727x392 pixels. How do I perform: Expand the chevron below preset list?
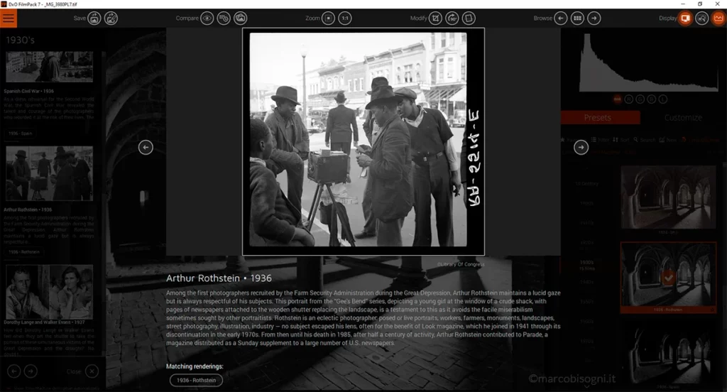[586, 386]
